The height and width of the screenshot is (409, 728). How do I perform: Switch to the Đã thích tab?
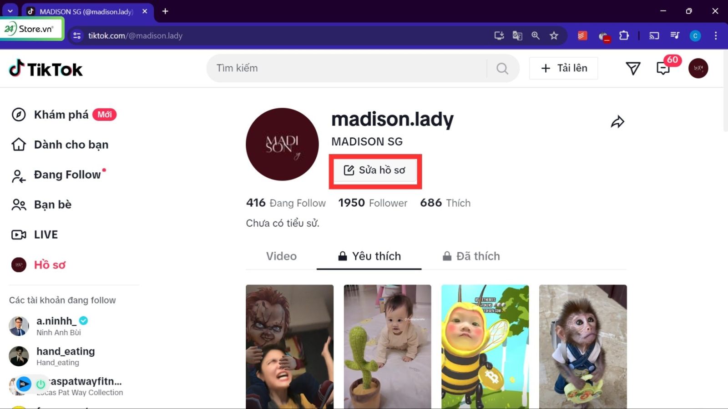[x=471, y=256]
